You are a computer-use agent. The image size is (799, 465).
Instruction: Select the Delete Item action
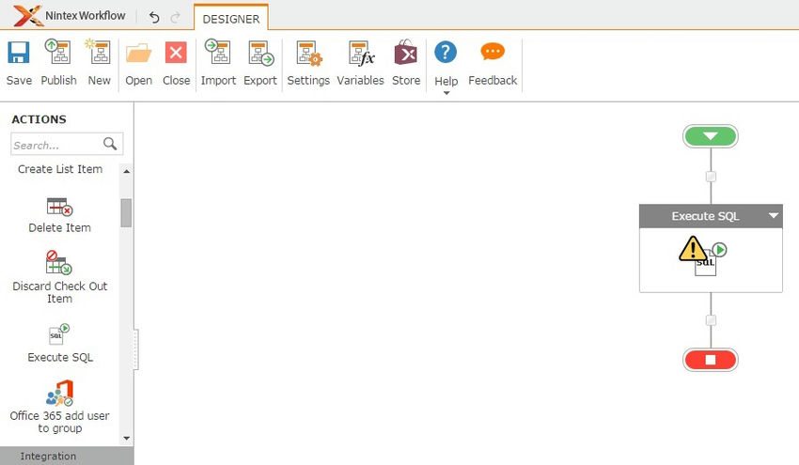[59, 215]
